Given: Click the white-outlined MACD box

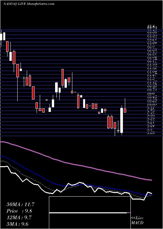Looking at the screenshot, I should tap(90, 213).
